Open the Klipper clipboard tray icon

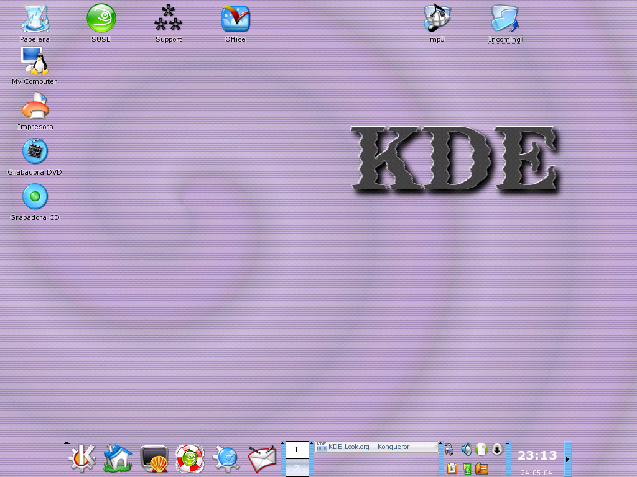point(452,468)
